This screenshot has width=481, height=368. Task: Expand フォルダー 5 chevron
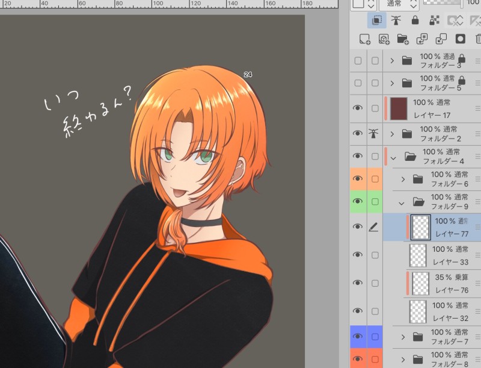pos(392,83)
